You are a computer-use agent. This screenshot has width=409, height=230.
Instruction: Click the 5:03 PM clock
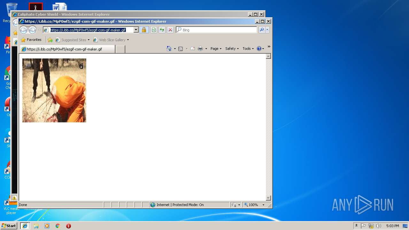click(392, 226)
